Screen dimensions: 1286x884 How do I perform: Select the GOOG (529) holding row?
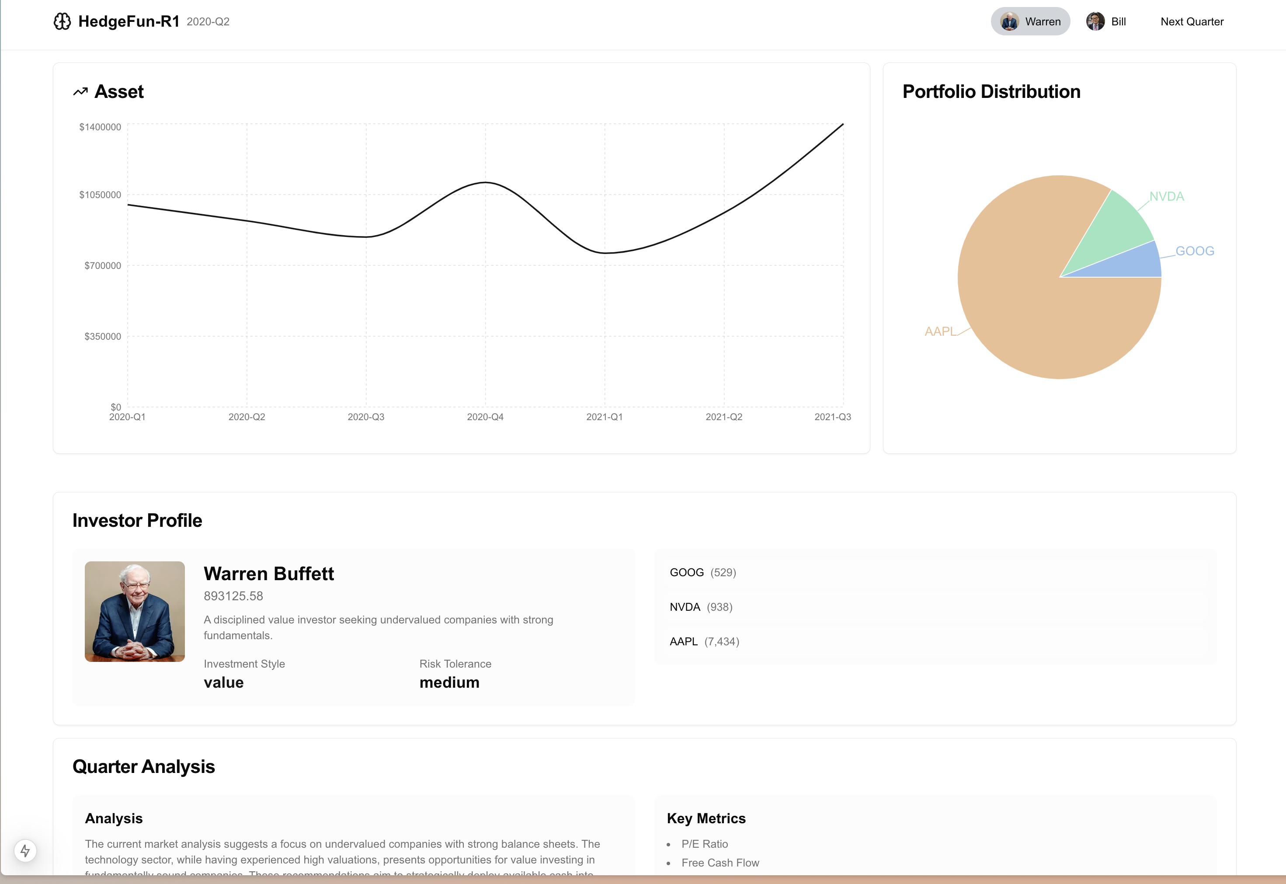pyautogui.click(x=702, y=572)
